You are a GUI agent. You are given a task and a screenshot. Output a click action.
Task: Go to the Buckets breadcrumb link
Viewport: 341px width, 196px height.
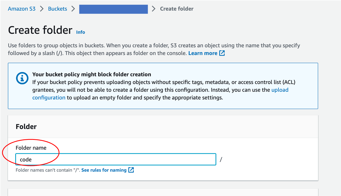coord(57,9)
